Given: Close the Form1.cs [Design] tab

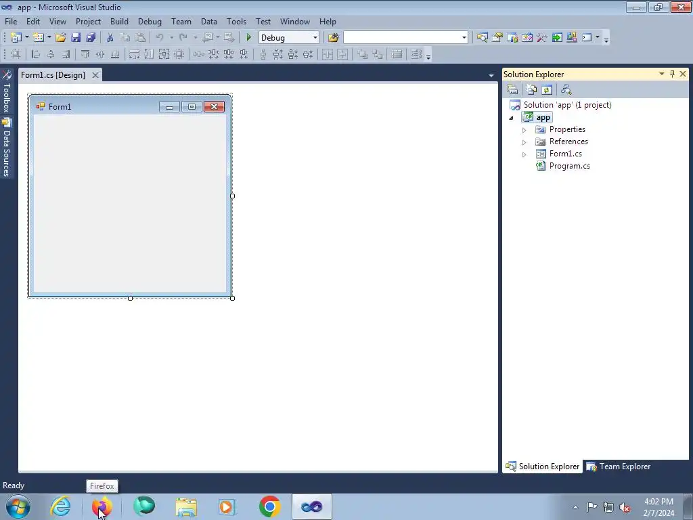Looking at the screenshot, I should pyautogui.click(x=95, y=75).
